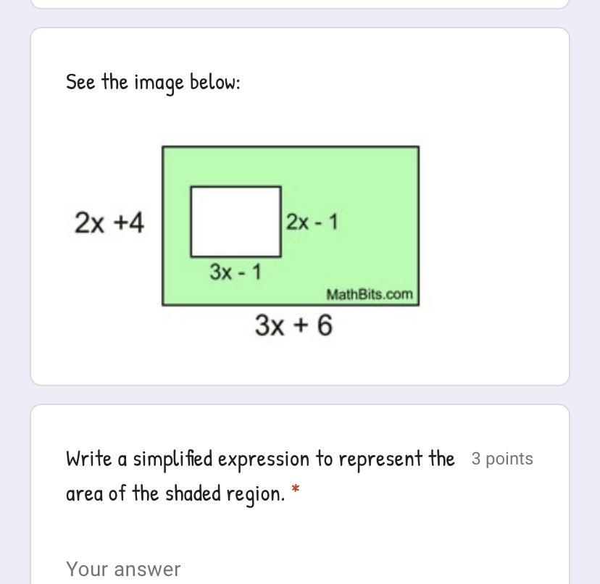The height and width of the screenshot is (584, 600).
Task: Click the '2x +4' side label
Action: point(109,222)
